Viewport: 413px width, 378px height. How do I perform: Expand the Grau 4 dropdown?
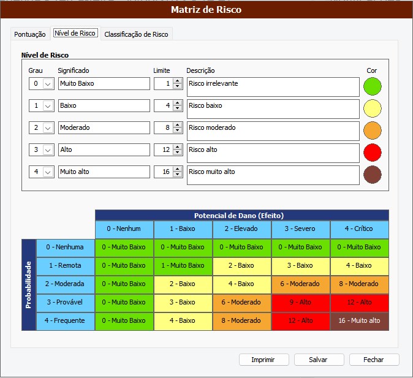pyautogui.click(x=48, y=172)
